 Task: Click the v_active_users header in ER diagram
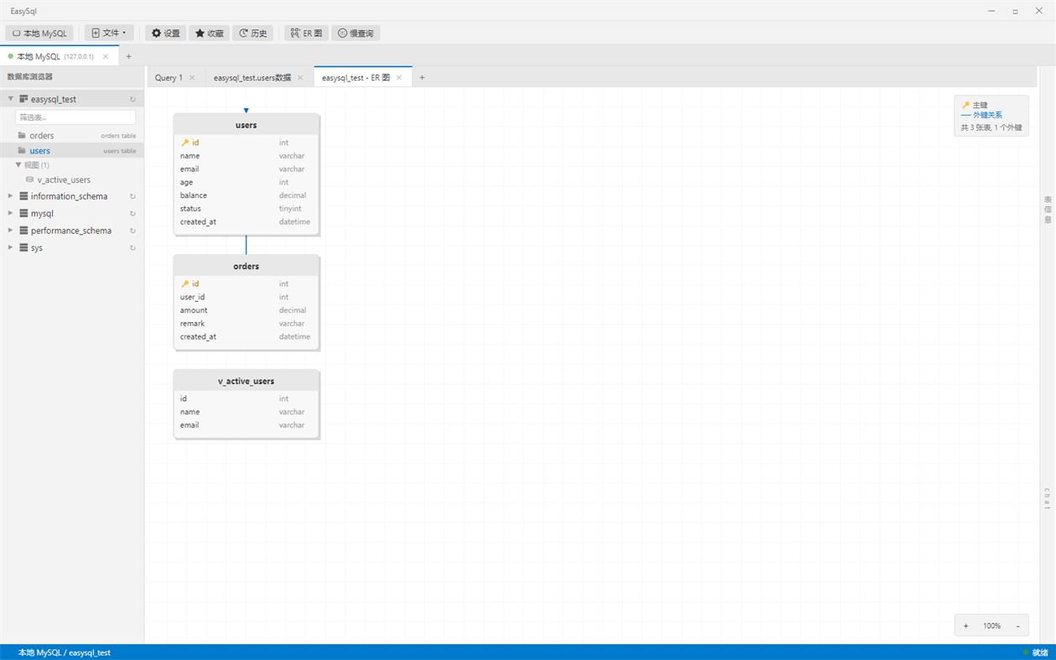pyautogui.click(x=246, y=381)
